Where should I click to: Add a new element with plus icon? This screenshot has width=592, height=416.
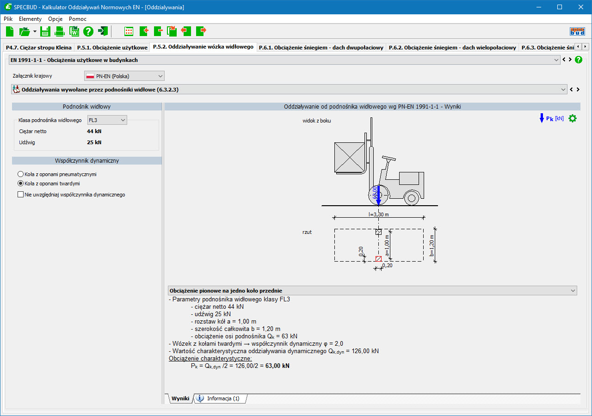pyautogui.click(x=143, y=31)
